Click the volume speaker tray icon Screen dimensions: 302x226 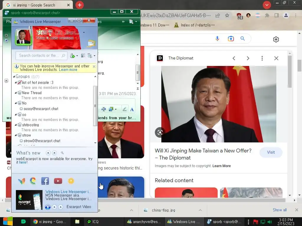coord(270,222)
